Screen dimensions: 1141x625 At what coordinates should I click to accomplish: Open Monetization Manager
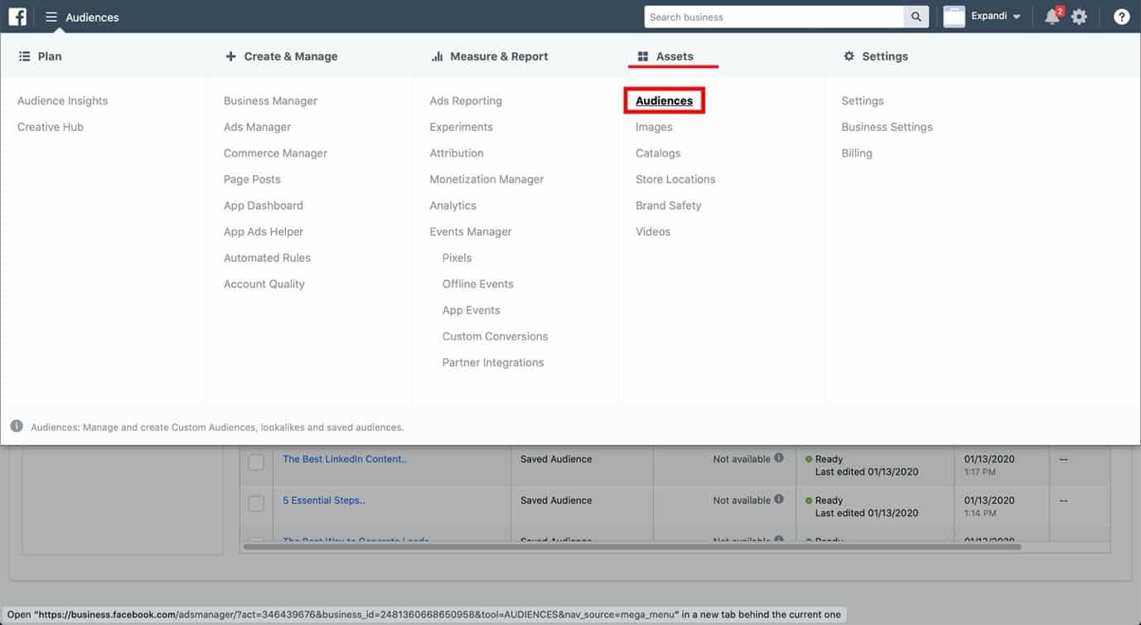(486, 179)
